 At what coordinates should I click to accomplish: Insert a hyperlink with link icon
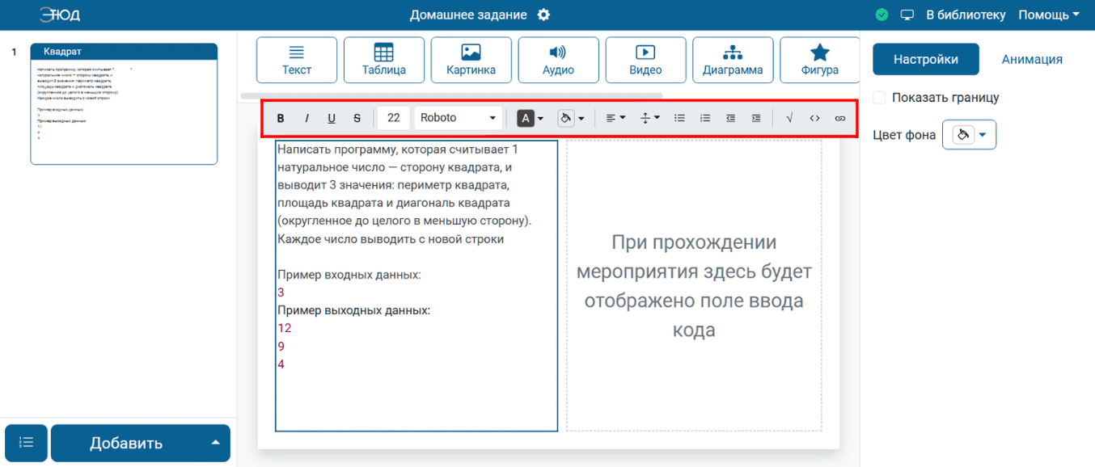(x=839, y=118)
